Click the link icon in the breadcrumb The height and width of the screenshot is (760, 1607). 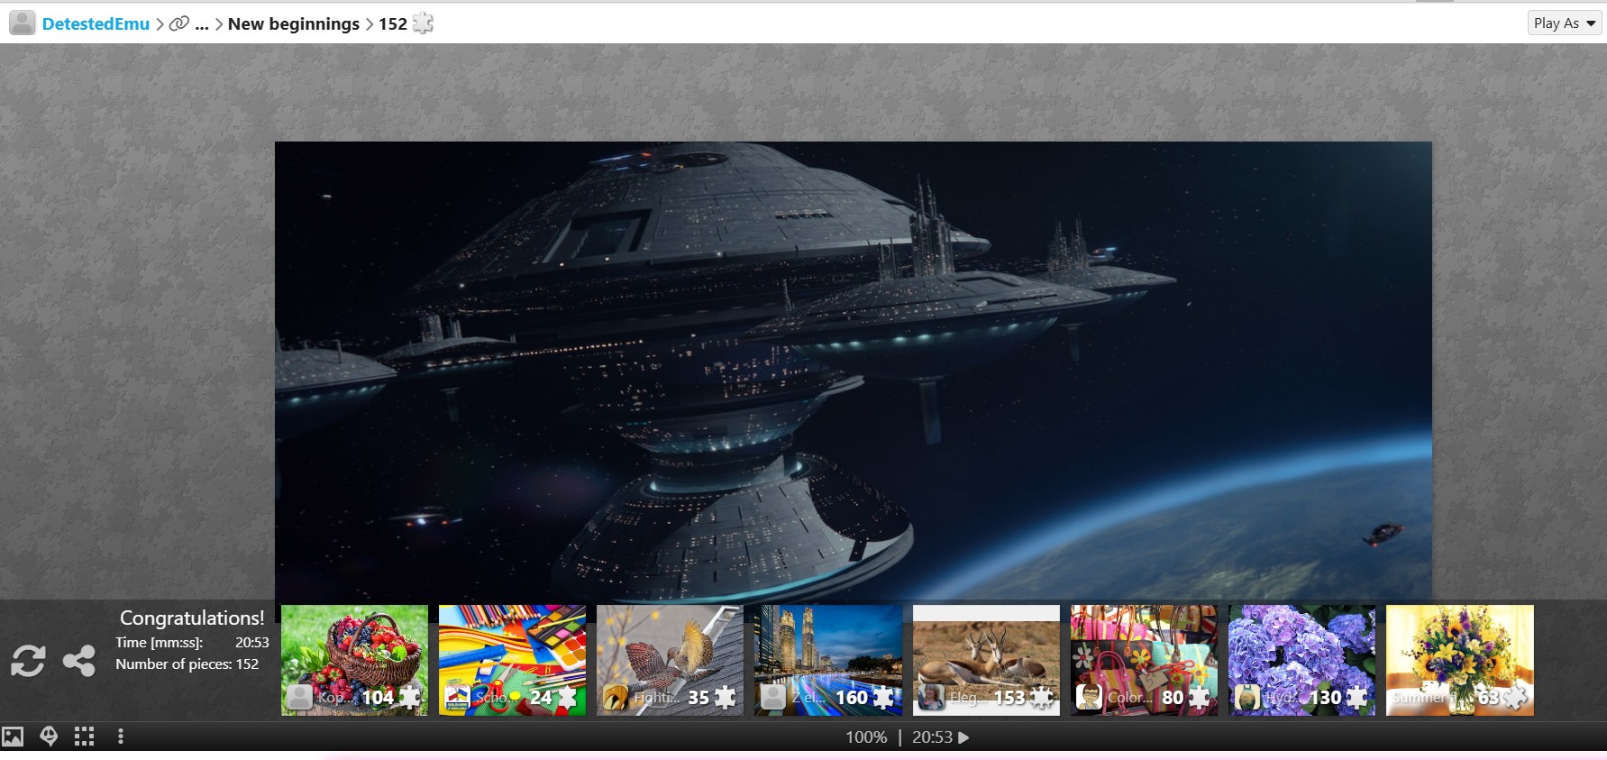pos(179,23)
